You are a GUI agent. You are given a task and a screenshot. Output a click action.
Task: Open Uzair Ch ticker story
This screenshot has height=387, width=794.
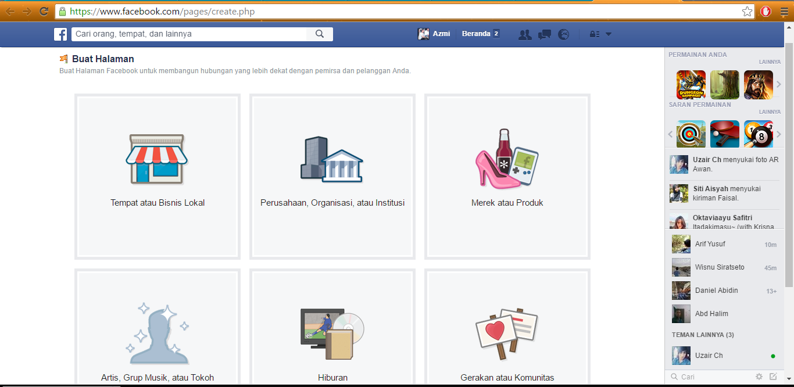[724, 164]
